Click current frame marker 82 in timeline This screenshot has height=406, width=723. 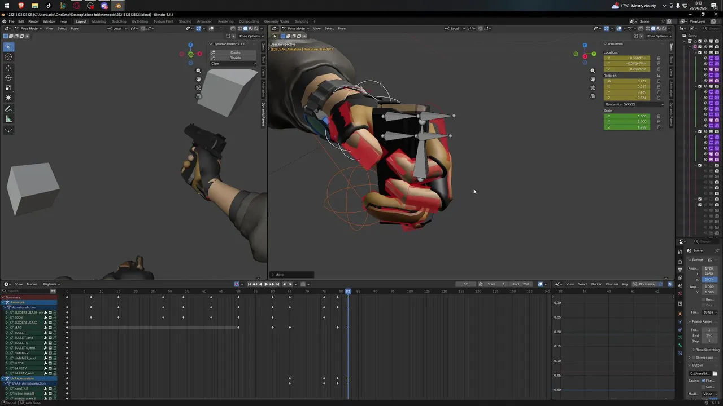[x=348, y=291]
